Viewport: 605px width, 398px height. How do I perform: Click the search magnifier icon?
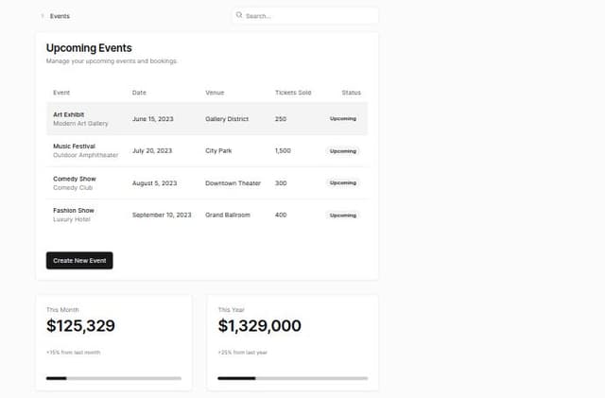coord(239,15)
